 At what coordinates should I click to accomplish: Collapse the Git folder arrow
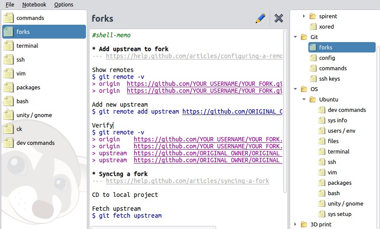point(295,37)
